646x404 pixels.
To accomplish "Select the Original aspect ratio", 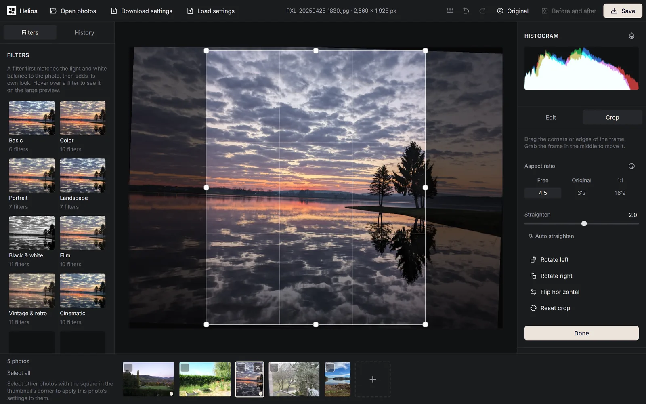I will (x=581, y=180).
